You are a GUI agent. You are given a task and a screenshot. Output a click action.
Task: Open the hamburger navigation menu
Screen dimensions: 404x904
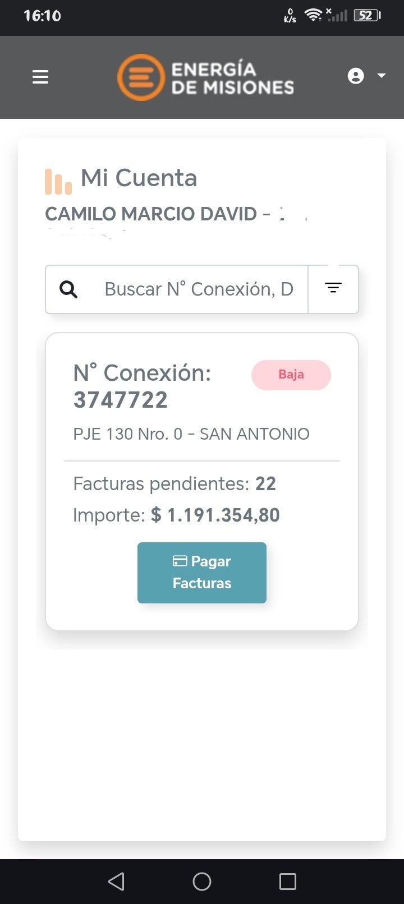click(x=40, y=77)
